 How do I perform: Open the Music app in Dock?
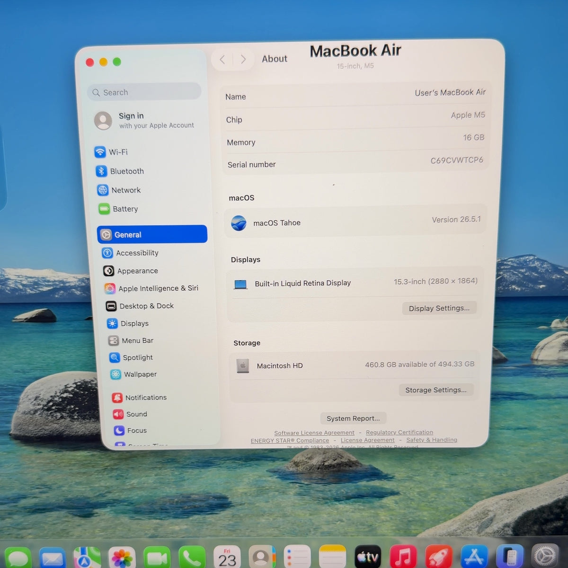coord(403,557)
